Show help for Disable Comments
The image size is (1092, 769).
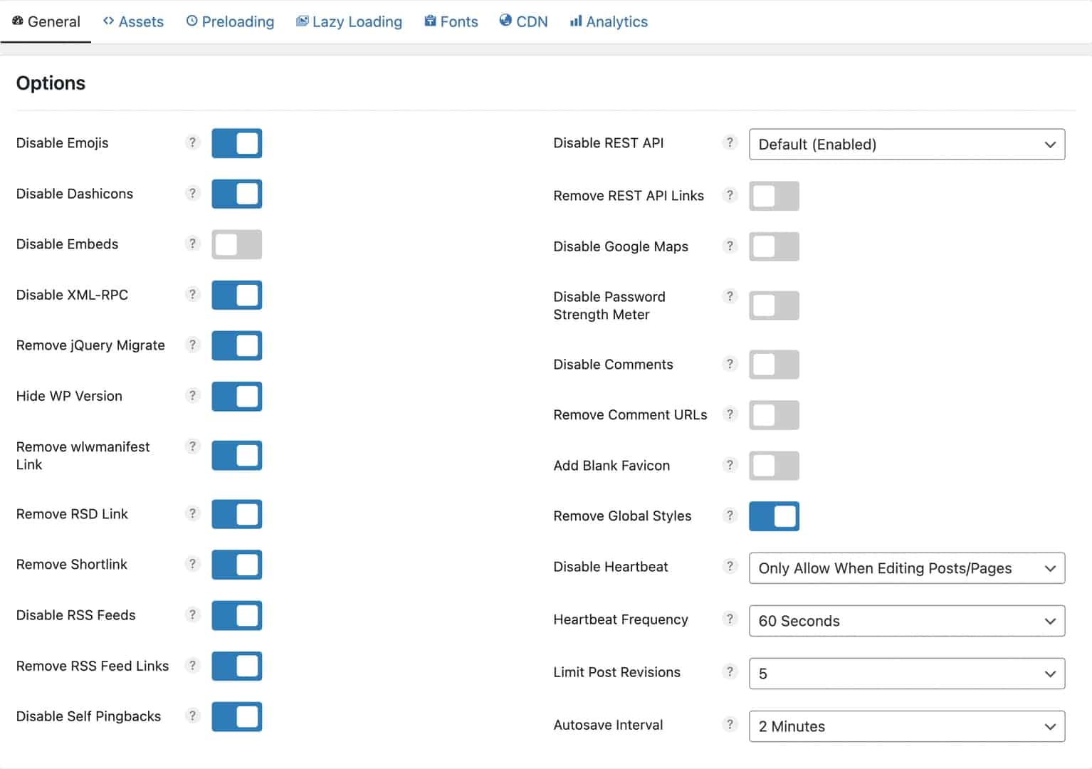click(730, 364)
